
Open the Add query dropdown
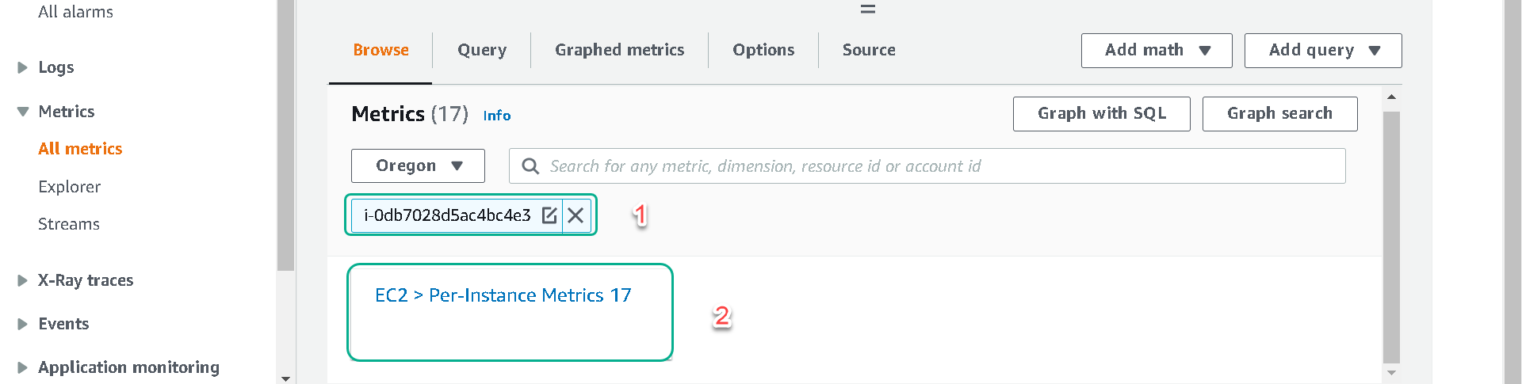pos(1323,51)
